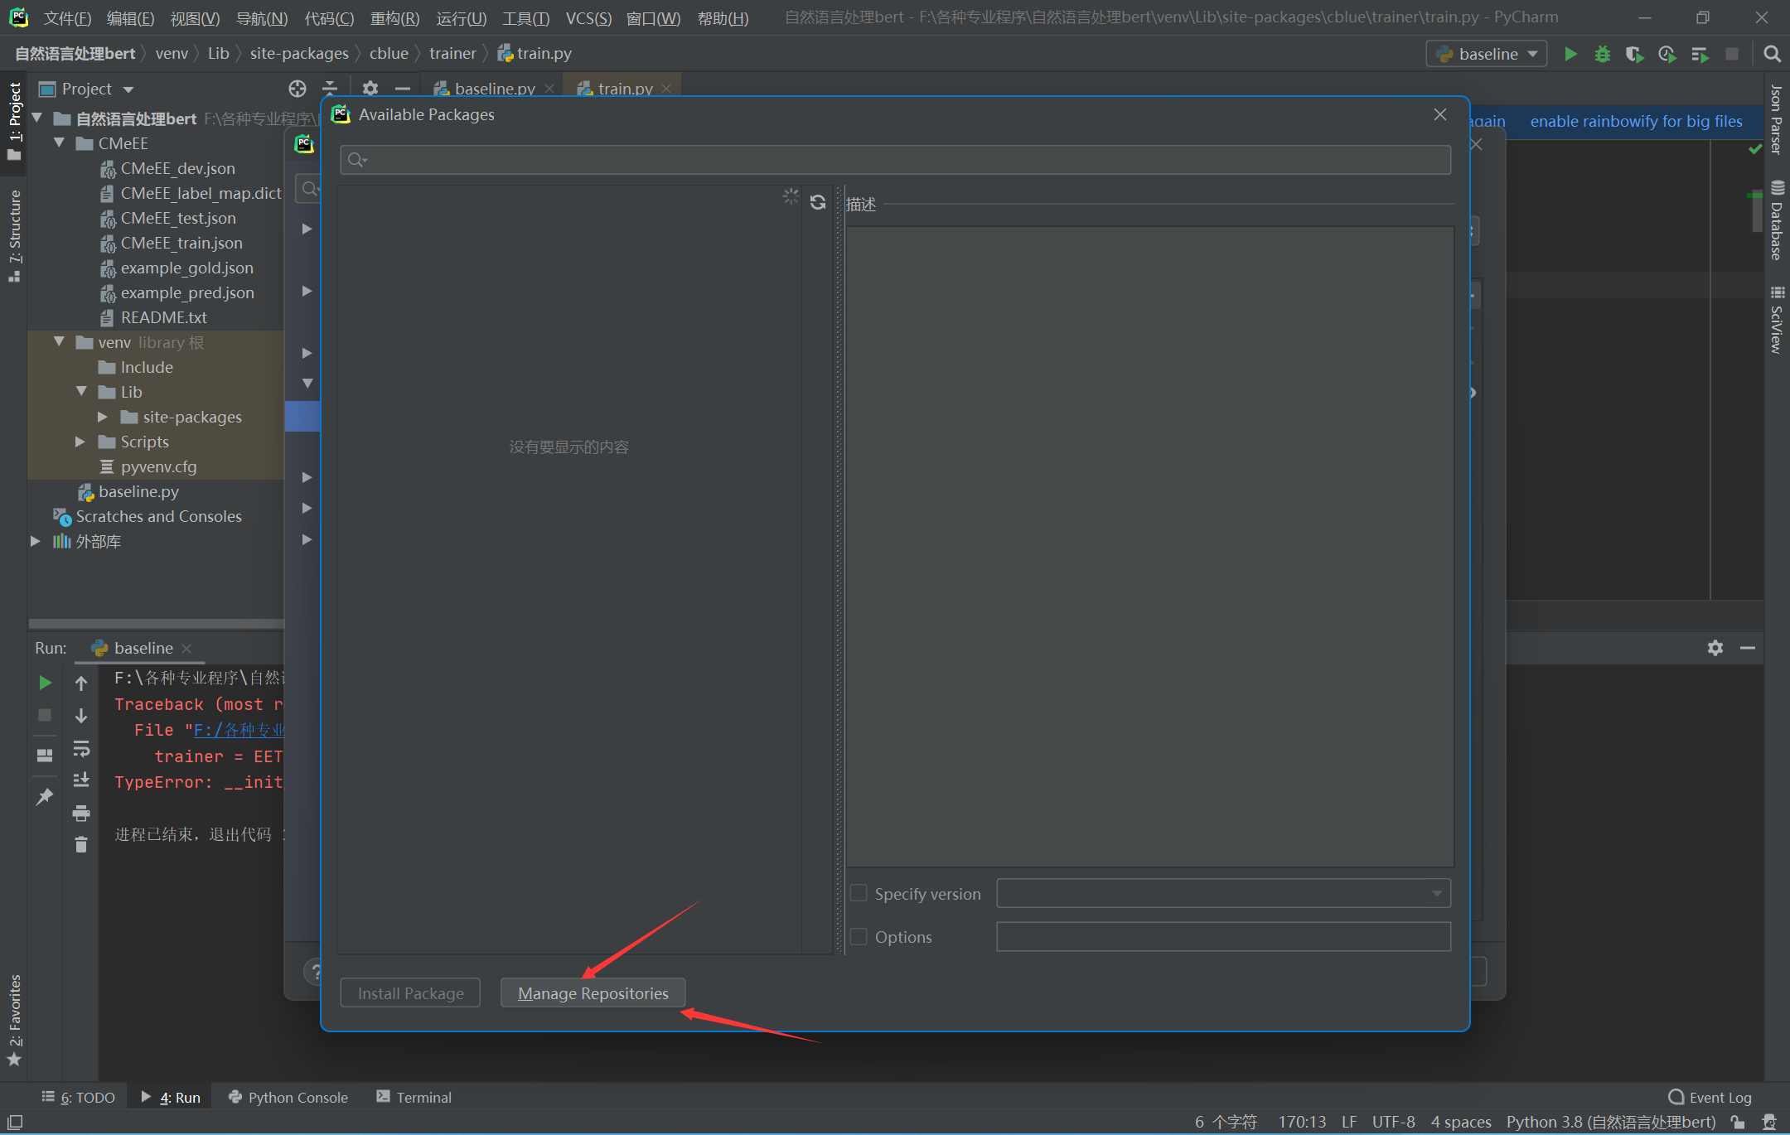
Task: Toggle soft-wrap in Run console
Action: (x=81, y=749)
